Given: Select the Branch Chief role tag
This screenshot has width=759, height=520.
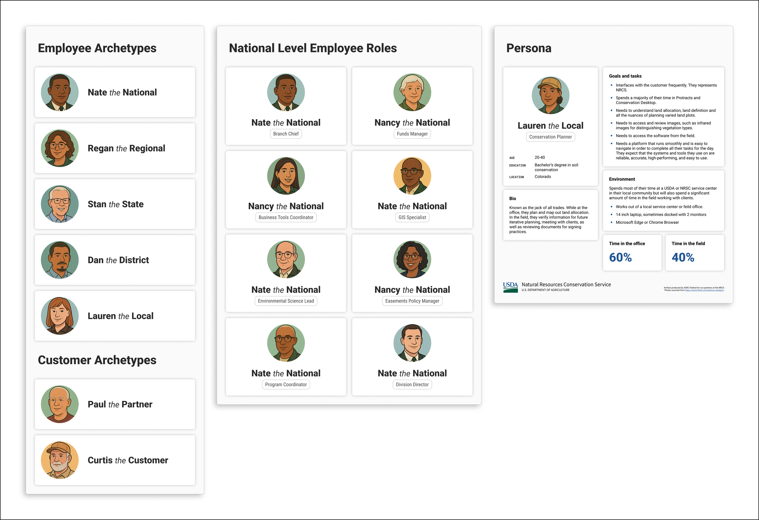Looking at the screenshot, I should click(286, 134).
